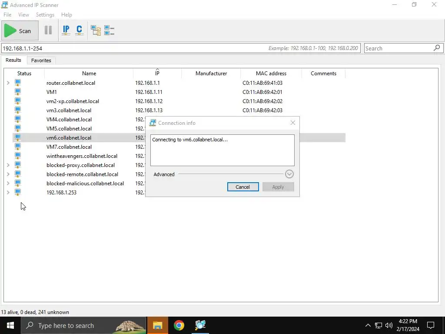Click the MAC address C0:11:AB:69:42:02

tap(262, 101)
